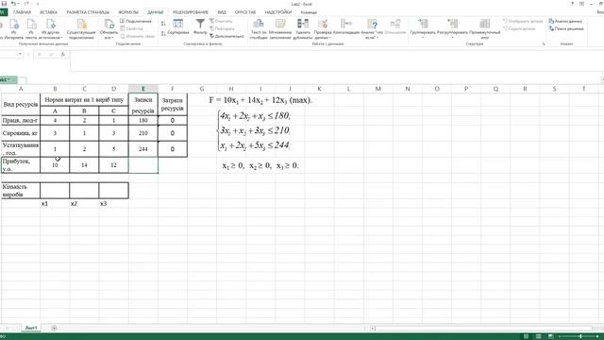Open Консолидация consolidate tool

coord(346,27)
